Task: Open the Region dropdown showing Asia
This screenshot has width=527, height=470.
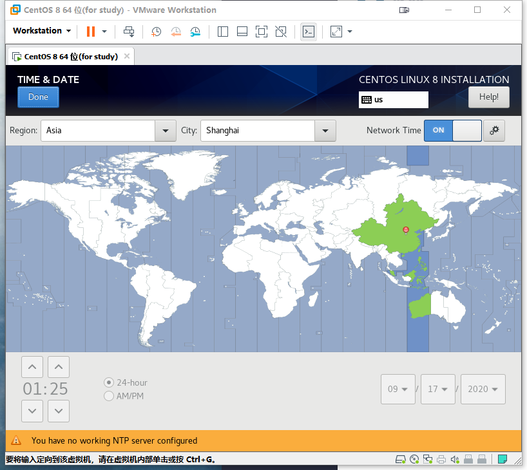Action: (166, 131)
